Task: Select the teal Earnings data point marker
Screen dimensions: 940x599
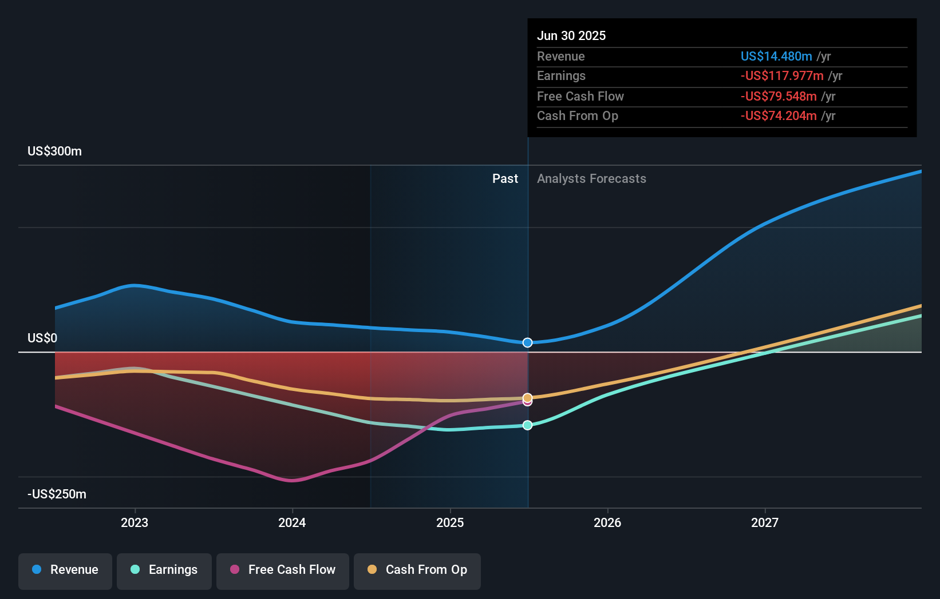Action: click(527, 425)
